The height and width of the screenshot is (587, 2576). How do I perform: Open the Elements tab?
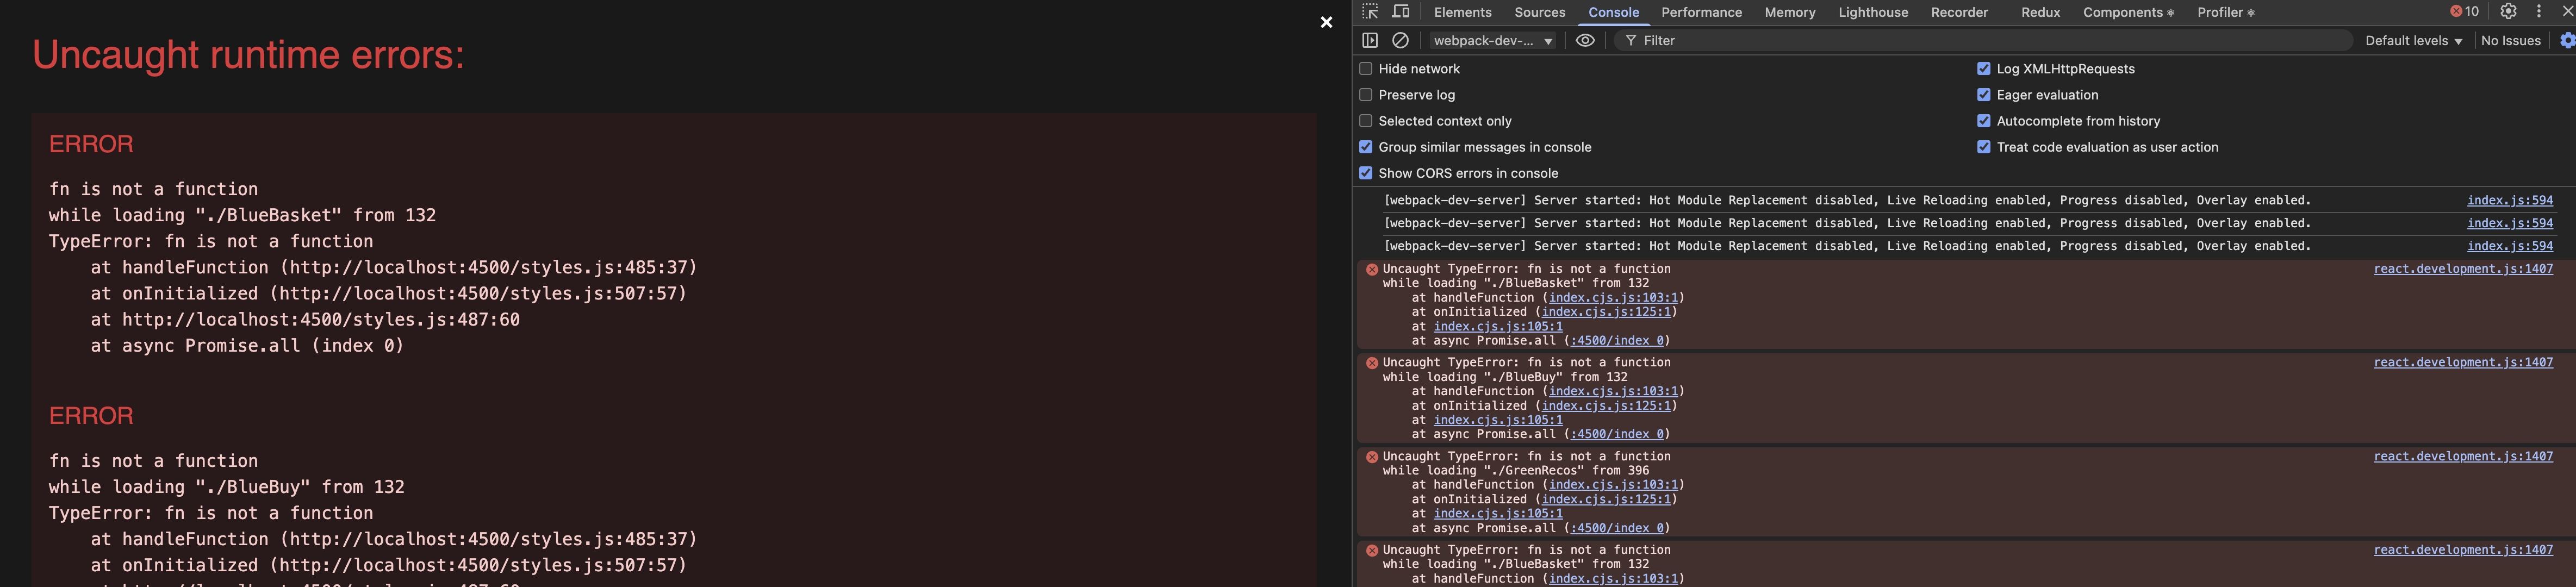[1462, 12]
